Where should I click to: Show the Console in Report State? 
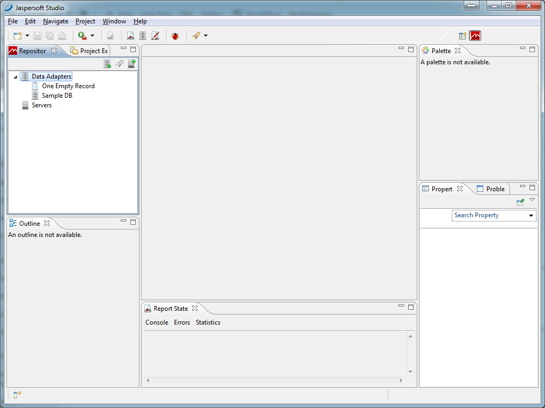pos(157,322)
